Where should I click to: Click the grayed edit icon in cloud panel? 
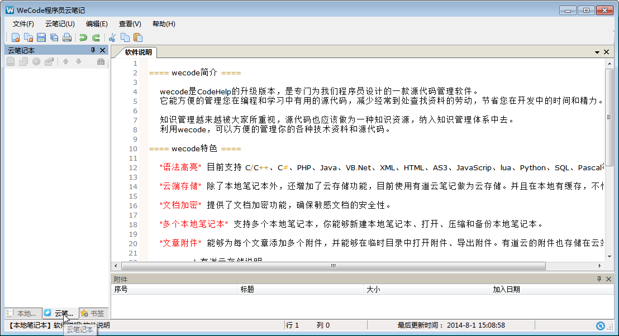pyautogui.click(x=49, y=61)
